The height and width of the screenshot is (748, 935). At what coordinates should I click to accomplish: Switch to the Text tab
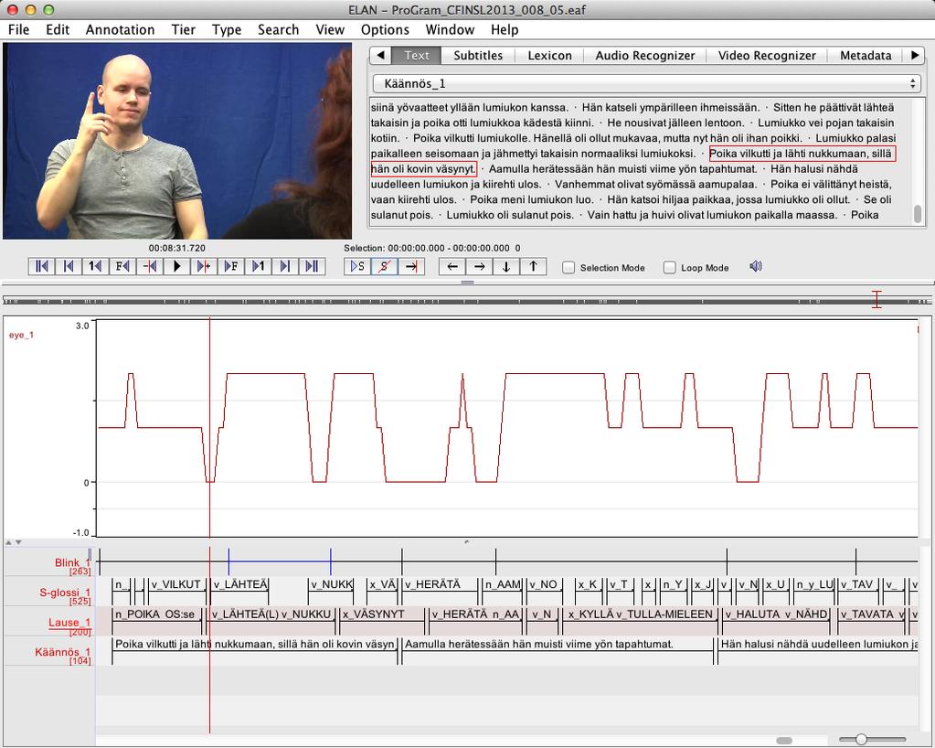[416, 56]
